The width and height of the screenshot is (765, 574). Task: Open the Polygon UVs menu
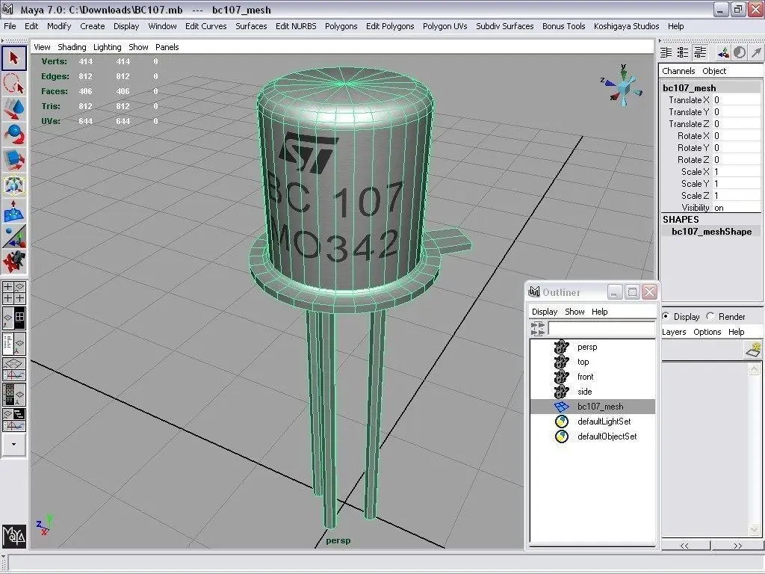(445, 26)
